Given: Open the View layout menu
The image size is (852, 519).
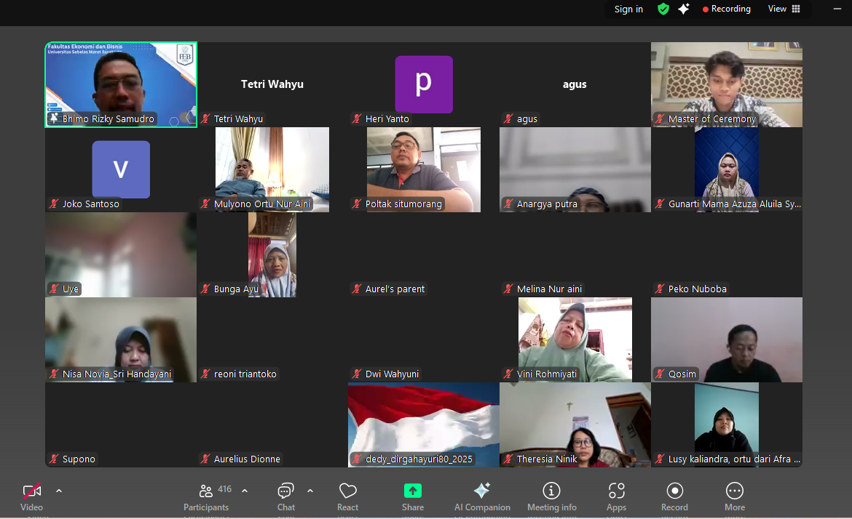Looking at the screenshot, I should point(784,9).
